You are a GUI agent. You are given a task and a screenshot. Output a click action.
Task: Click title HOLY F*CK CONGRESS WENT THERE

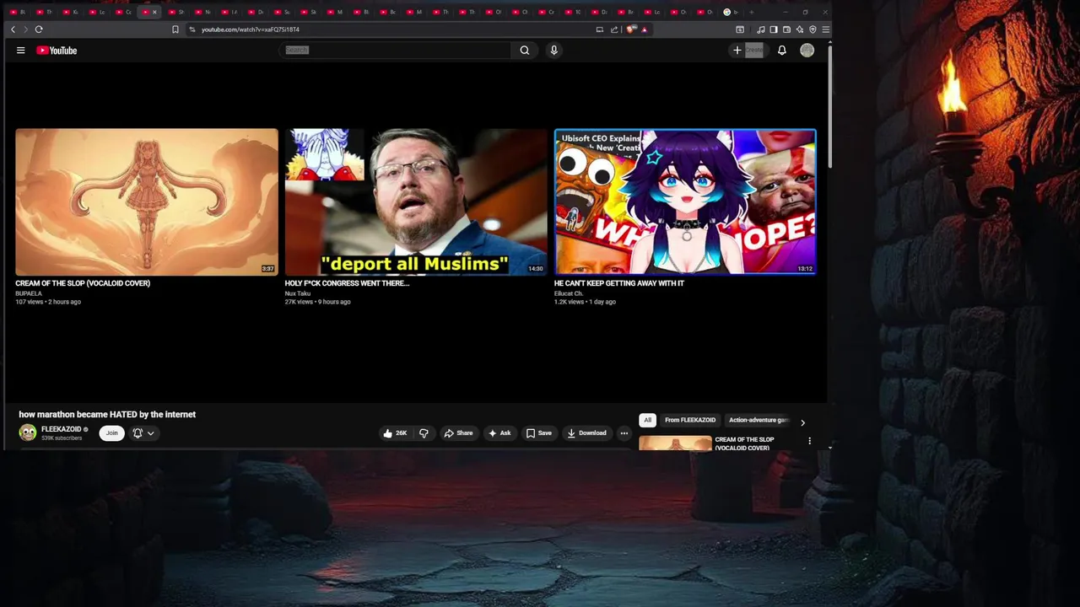tap(347, 283)
